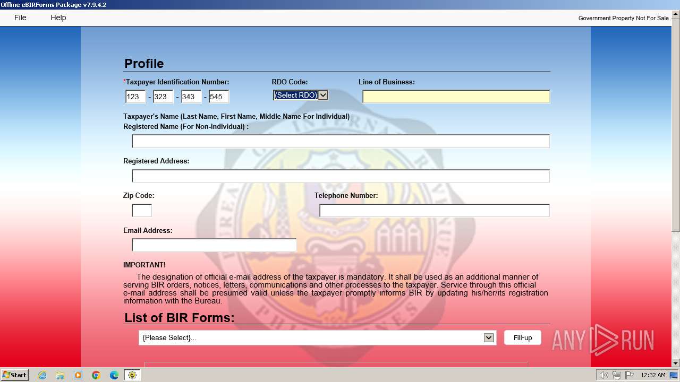Click the Action Center flag icon
This screenshot has height=382, width=680.
630,375
